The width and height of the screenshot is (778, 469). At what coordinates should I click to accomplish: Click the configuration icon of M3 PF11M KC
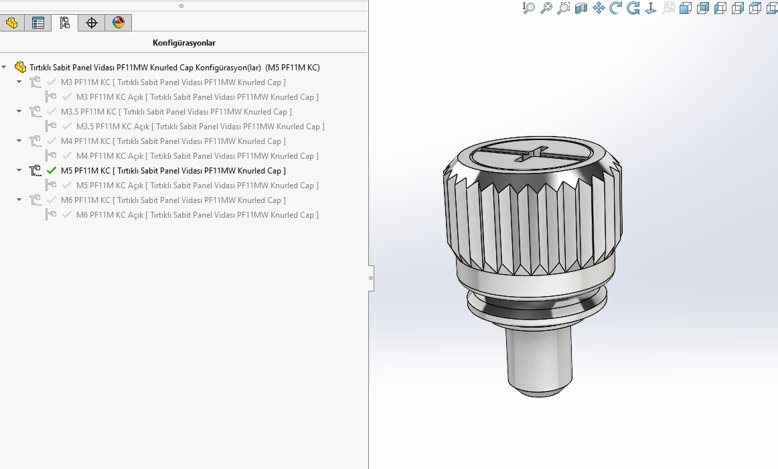point(35,82)
